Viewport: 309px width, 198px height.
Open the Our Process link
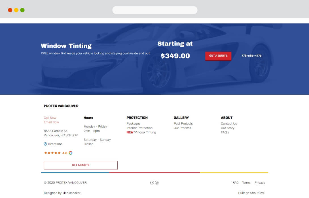point(183,128)
